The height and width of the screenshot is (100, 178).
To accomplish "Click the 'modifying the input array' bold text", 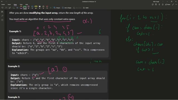I will click(43, 13).
